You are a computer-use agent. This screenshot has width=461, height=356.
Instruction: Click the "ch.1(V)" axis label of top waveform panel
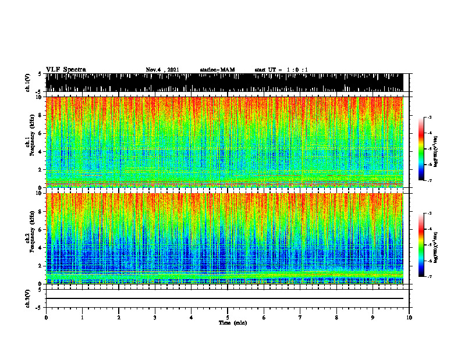[x=28, y=83]
